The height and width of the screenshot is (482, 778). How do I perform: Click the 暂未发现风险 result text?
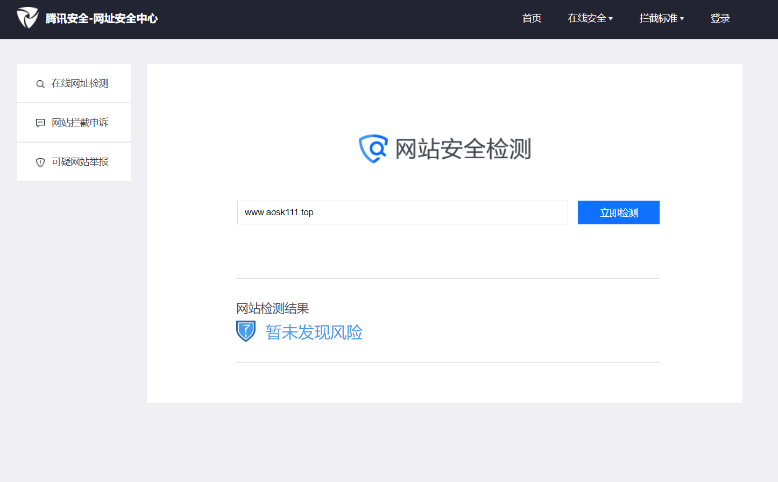(314, 332)
